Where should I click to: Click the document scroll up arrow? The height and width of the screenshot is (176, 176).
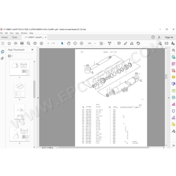click(166, 48)
